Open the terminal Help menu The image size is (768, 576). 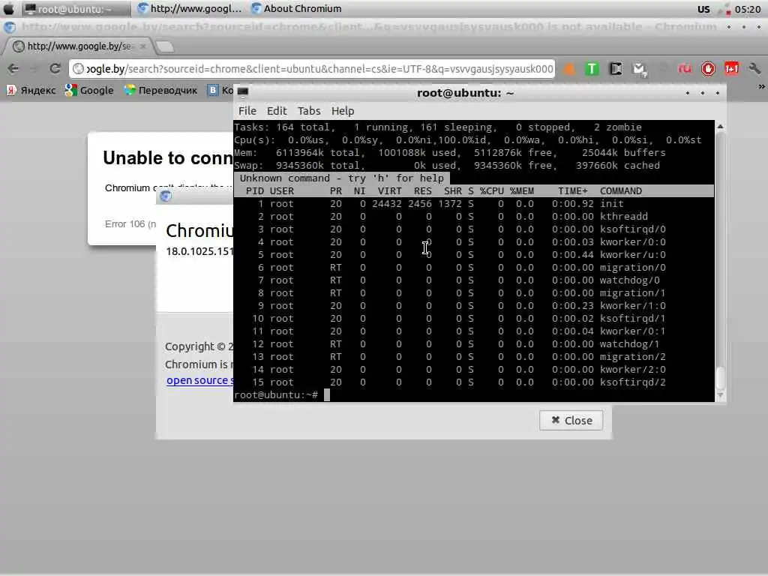(343, 111)
